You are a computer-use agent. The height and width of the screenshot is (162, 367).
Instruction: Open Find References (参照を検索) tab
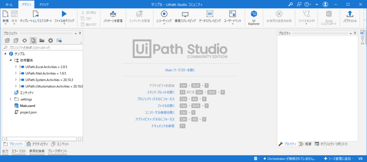[37, 151]
